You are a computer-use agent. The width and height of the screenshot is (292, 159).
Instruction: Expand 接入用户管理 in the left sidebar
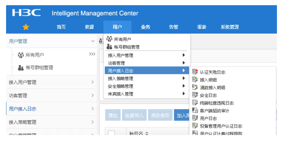(x=93, y=82)
